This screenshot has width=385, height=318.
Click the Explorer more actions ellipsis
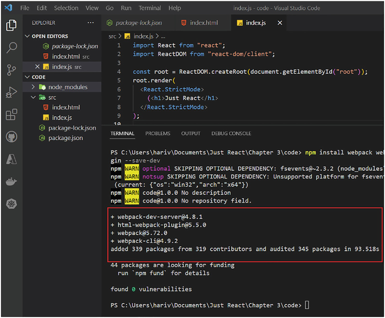click(91, 23)
